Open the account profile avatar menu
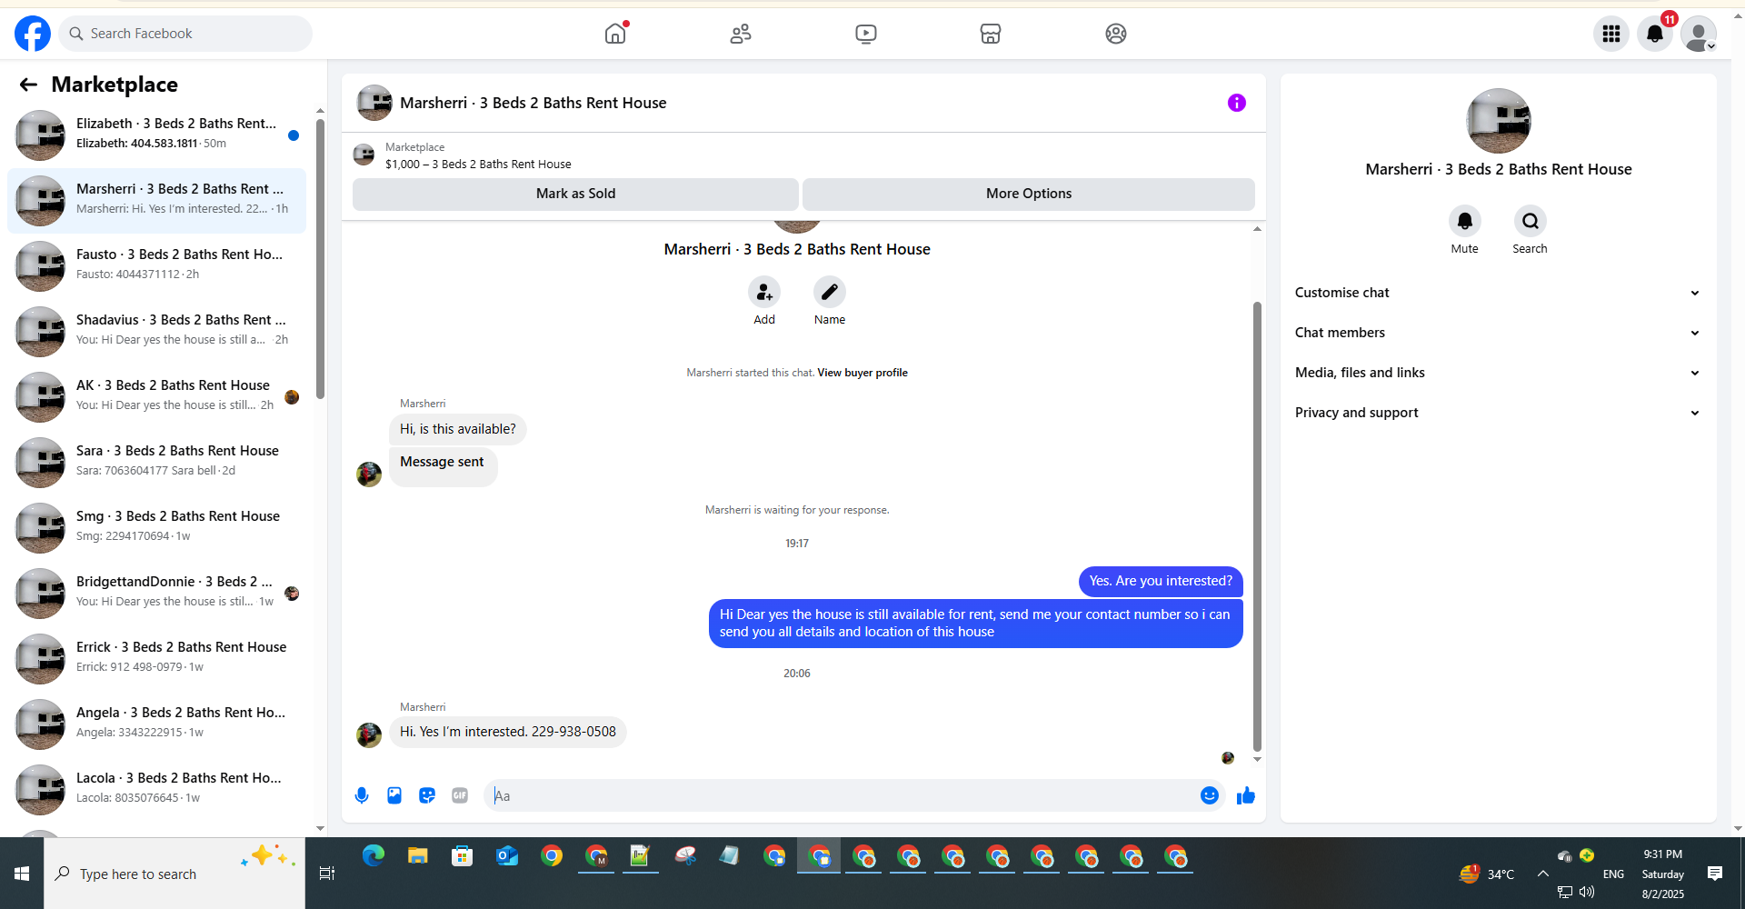Screen dimensions: 1745x909 [x=1699, y=34]
